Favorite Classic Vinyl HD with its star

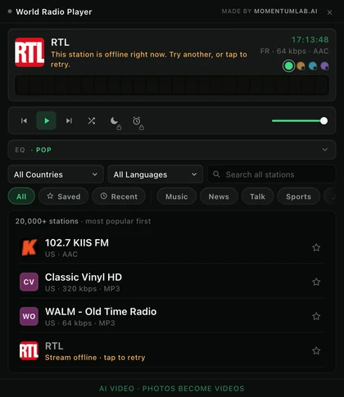(316, 282)
